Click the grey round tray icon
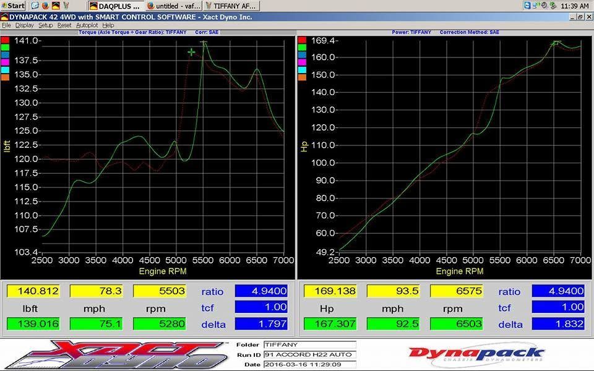This screenshot has height=371, width=594. [544, 6]
